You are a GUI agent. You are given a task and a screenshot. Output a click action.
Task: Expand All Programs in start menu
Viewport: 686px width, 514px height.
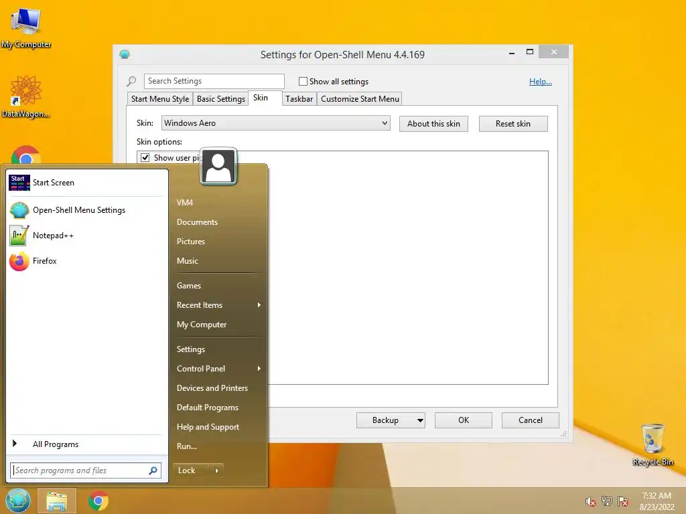[86, 444]
